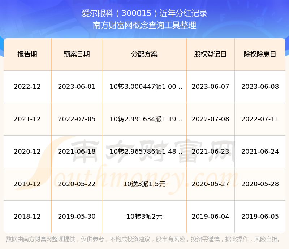Click plan 10送3派1.5元

click(x=144, y=184)
